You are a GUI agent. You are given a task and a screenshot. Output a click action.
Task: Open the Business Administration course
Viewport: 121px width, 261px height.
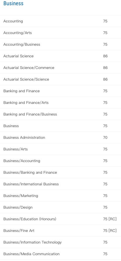[x=60, y=138]
